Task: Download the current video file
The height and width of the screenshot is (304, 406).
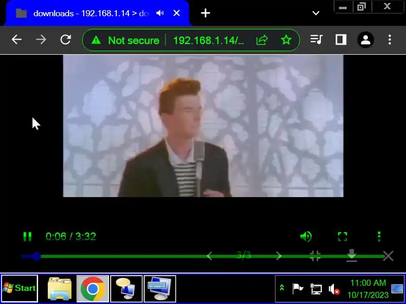Action: pos(352,256)
